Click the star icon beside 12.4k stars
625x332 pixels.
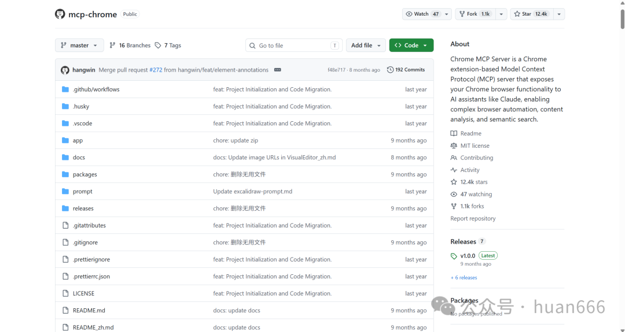[x=454, y=182]
